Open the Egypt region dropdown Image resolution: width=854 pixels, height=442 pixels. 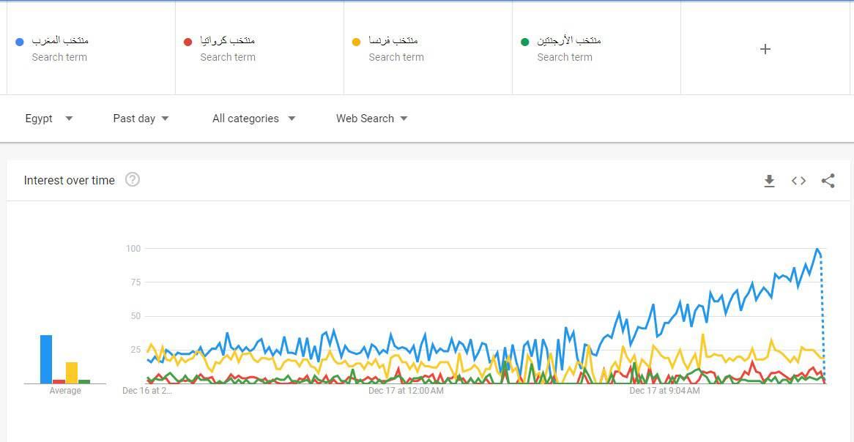pyautogui.click(x=49, y=119)
